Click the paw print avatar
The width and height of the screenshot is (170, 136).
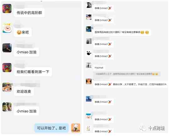(x=89, y=53)
